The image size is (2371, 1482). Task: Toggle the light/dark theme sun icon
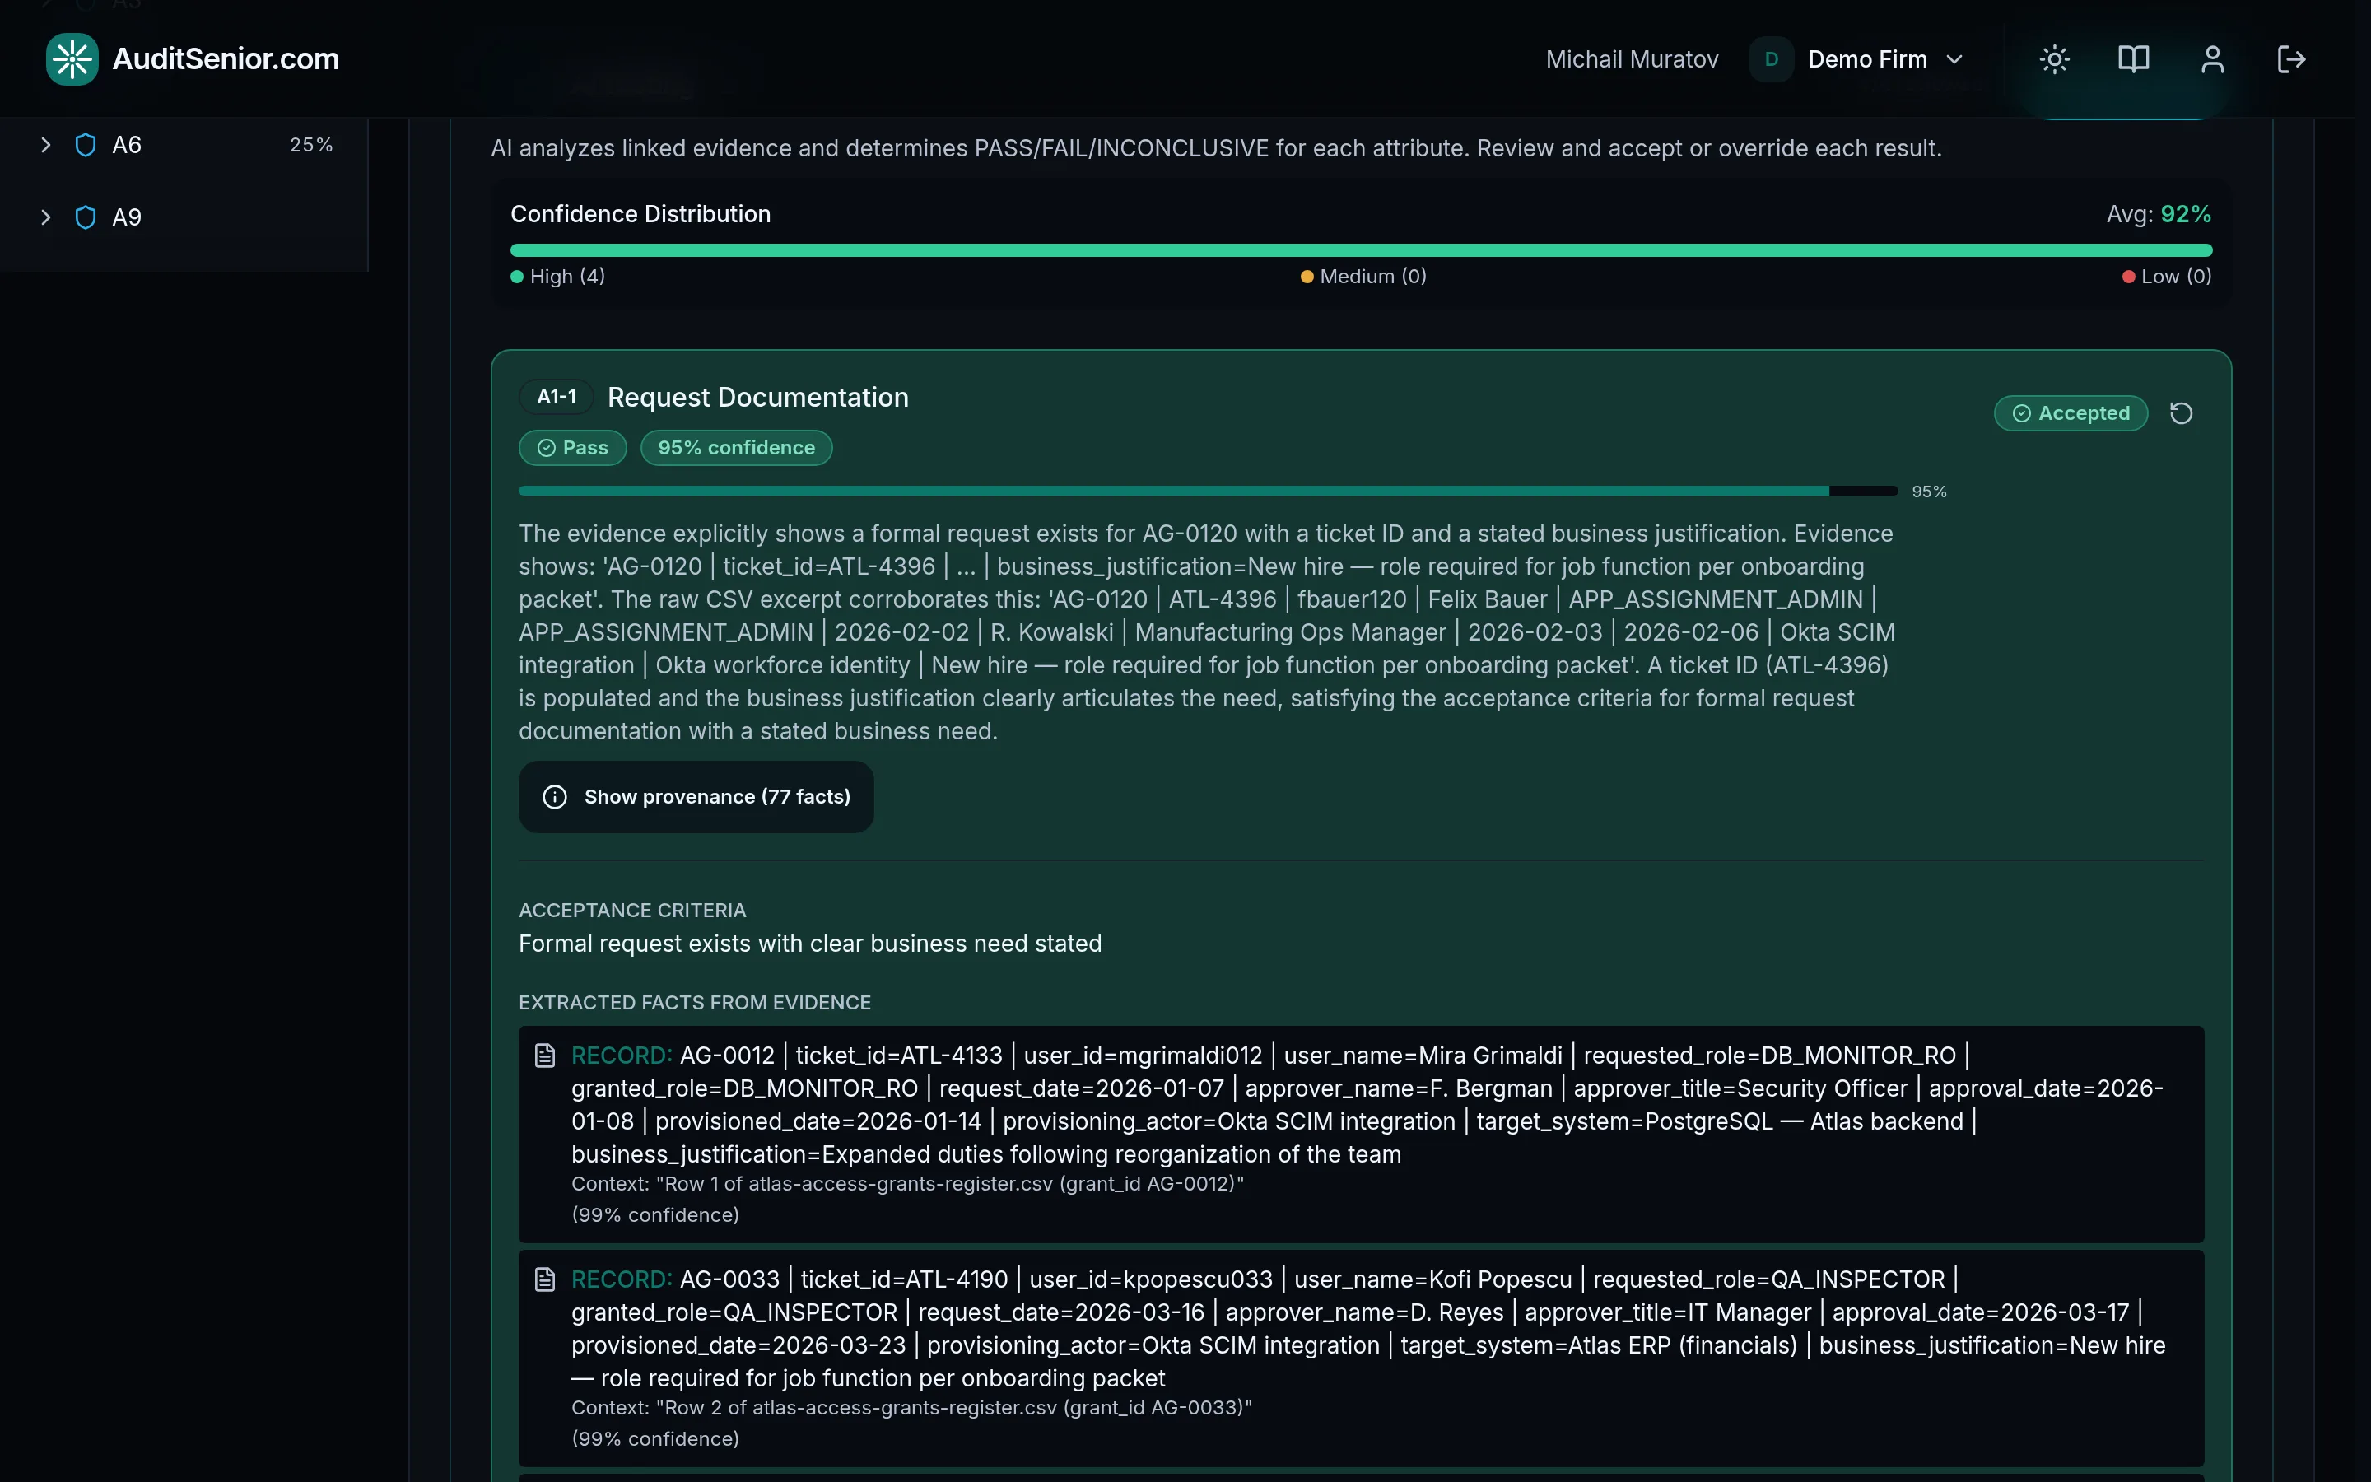tap(2055, 58)
